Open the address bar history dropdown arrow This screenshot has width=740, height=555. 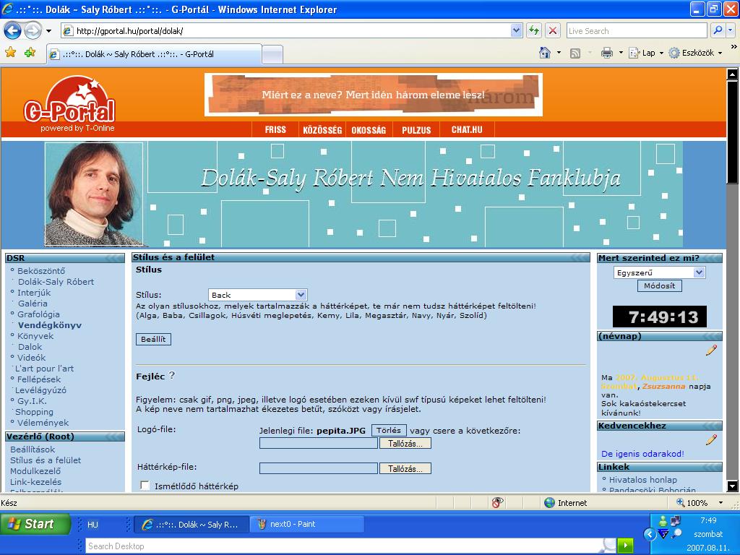[x=516, y=30]
